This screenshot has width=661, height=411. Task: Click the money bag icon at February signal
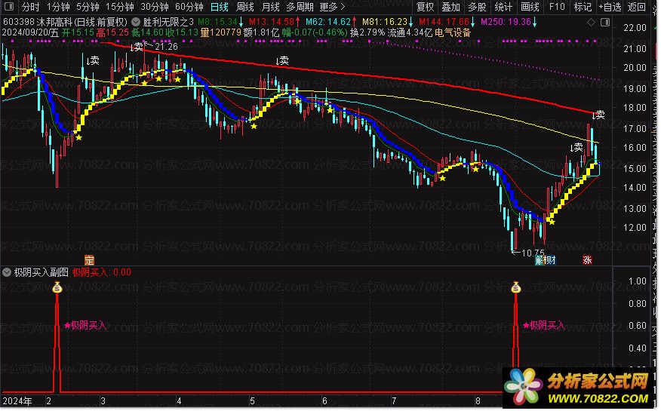[57, 288]
